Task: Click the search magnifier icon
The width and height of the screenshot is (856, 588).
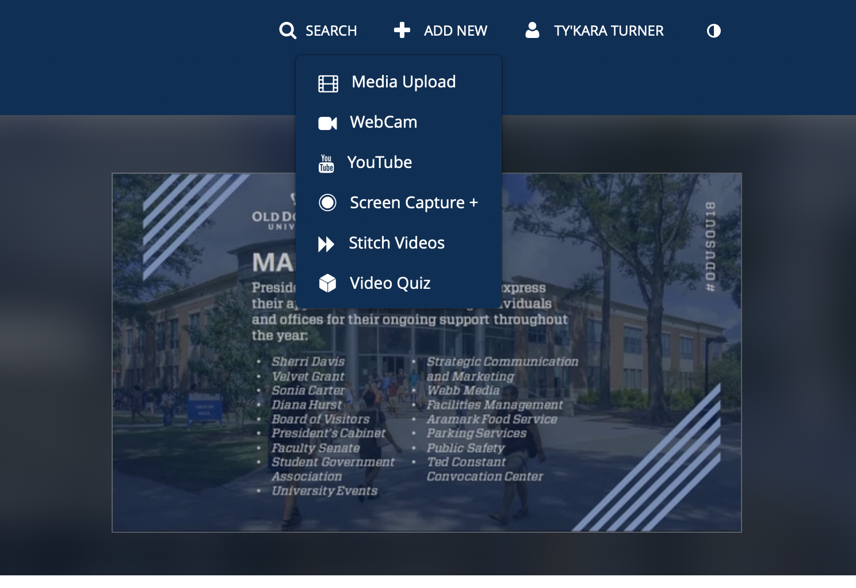Action: coord(288,30)
